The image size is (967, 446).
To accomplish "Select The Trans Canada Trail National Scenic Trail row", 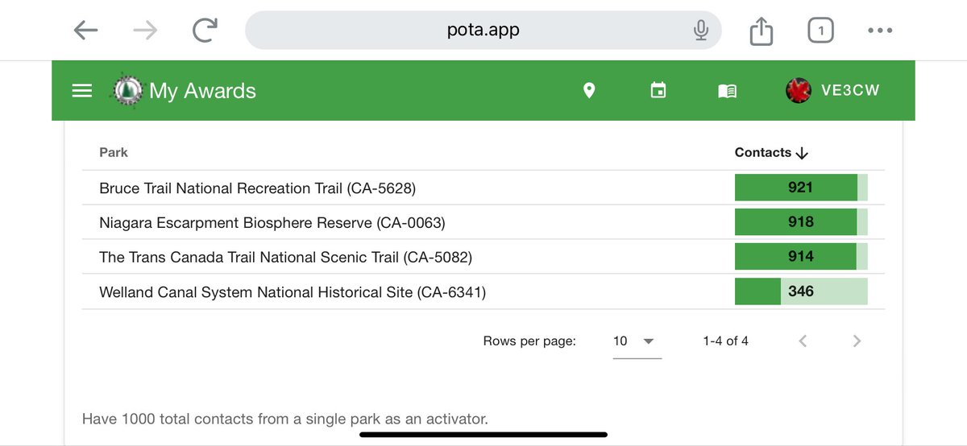I will point(483,257).
